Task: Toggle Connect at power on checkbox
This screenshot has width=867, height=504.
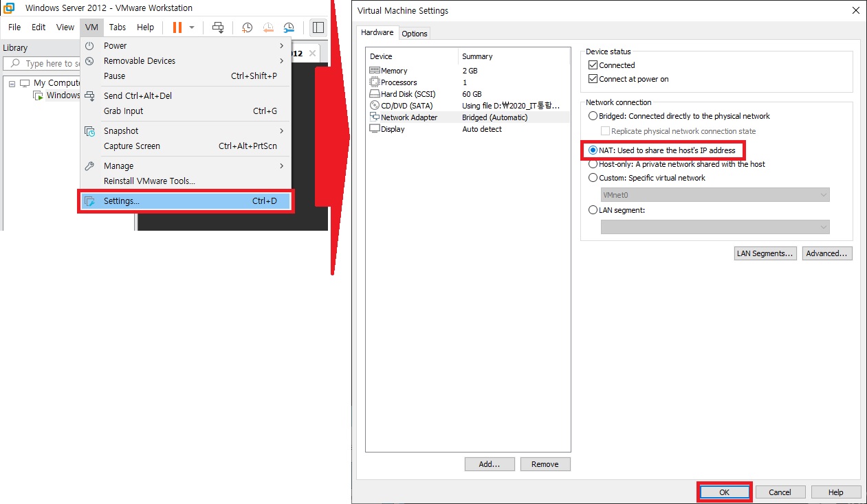Action: [x=593, y=79]
